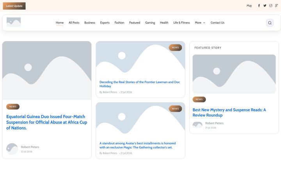Click NEWS badge on Equatorial Guinea card

(13, 107)
